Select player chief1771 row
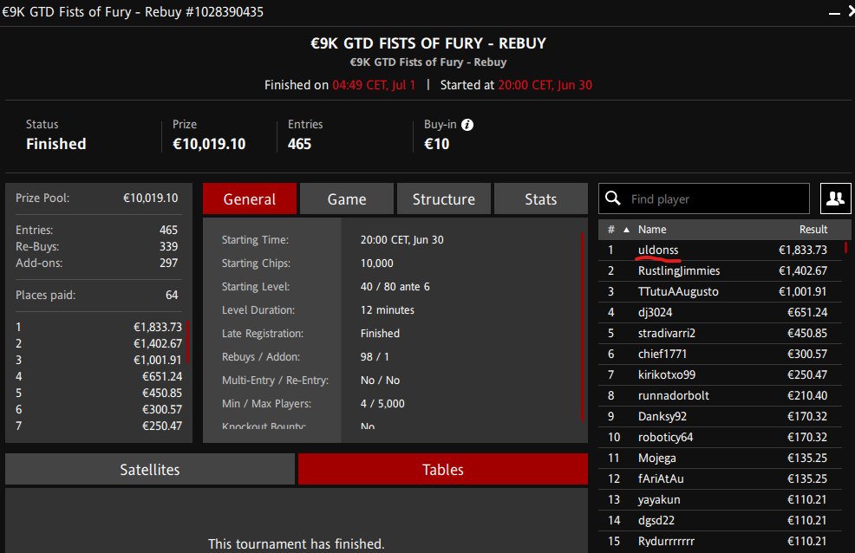Viewport: 855px width, 553px height. [720, 354]
